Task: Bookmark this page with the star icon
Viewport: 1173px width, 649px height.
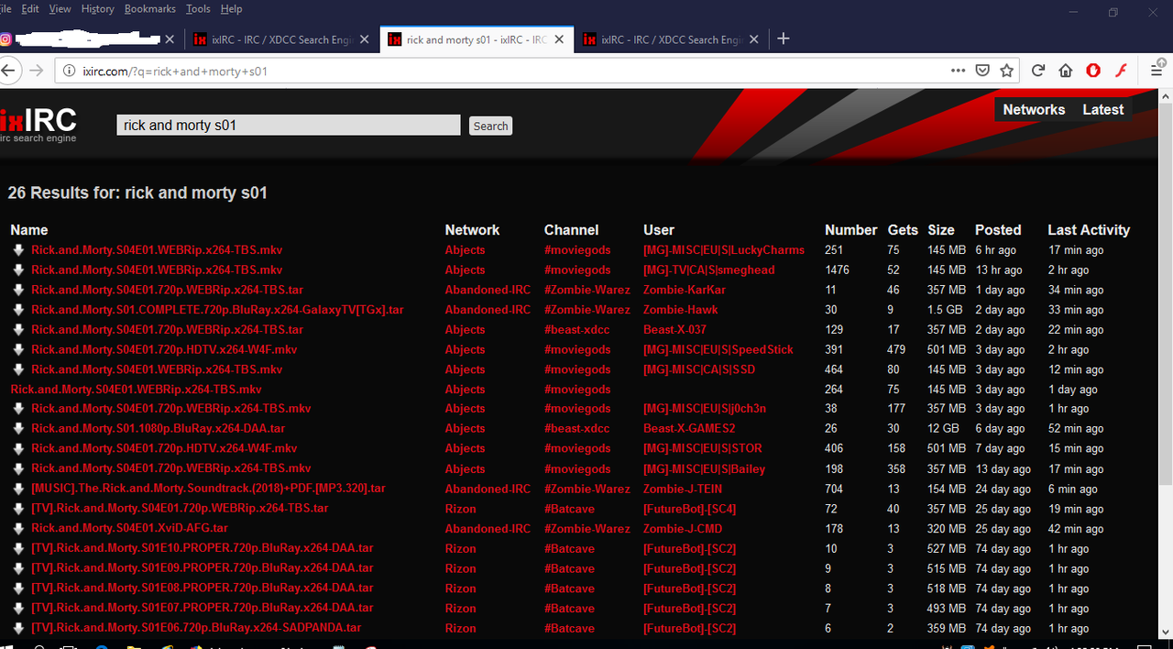Action: coord(1007,71)
